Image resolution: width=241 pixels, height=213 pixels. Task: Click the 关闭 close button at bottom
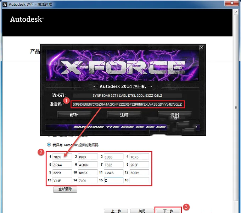(142, 211)
